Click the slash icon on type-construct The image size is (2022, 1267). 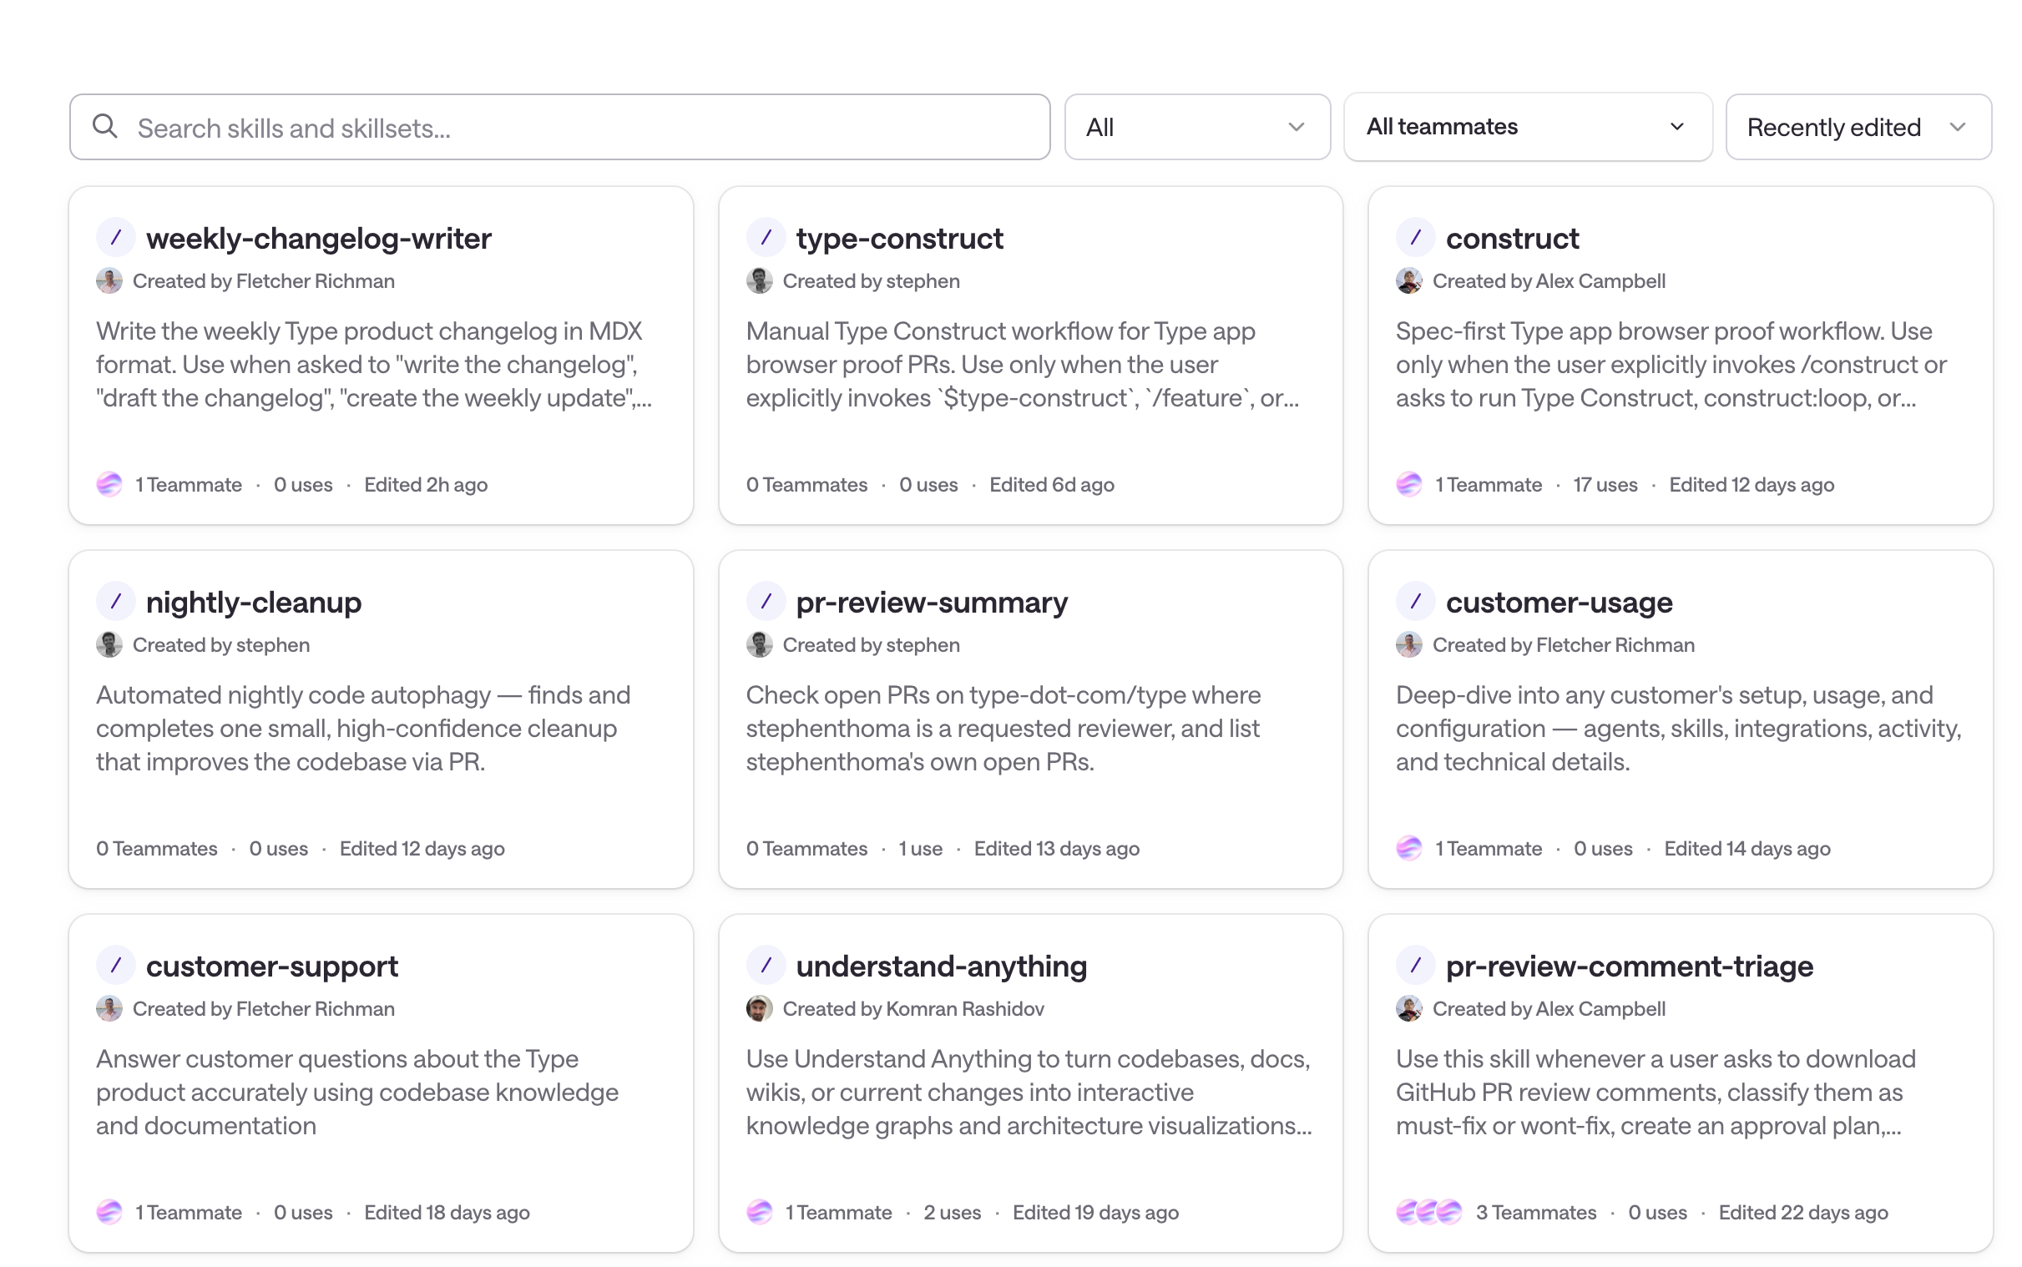[x=765, y=238]
